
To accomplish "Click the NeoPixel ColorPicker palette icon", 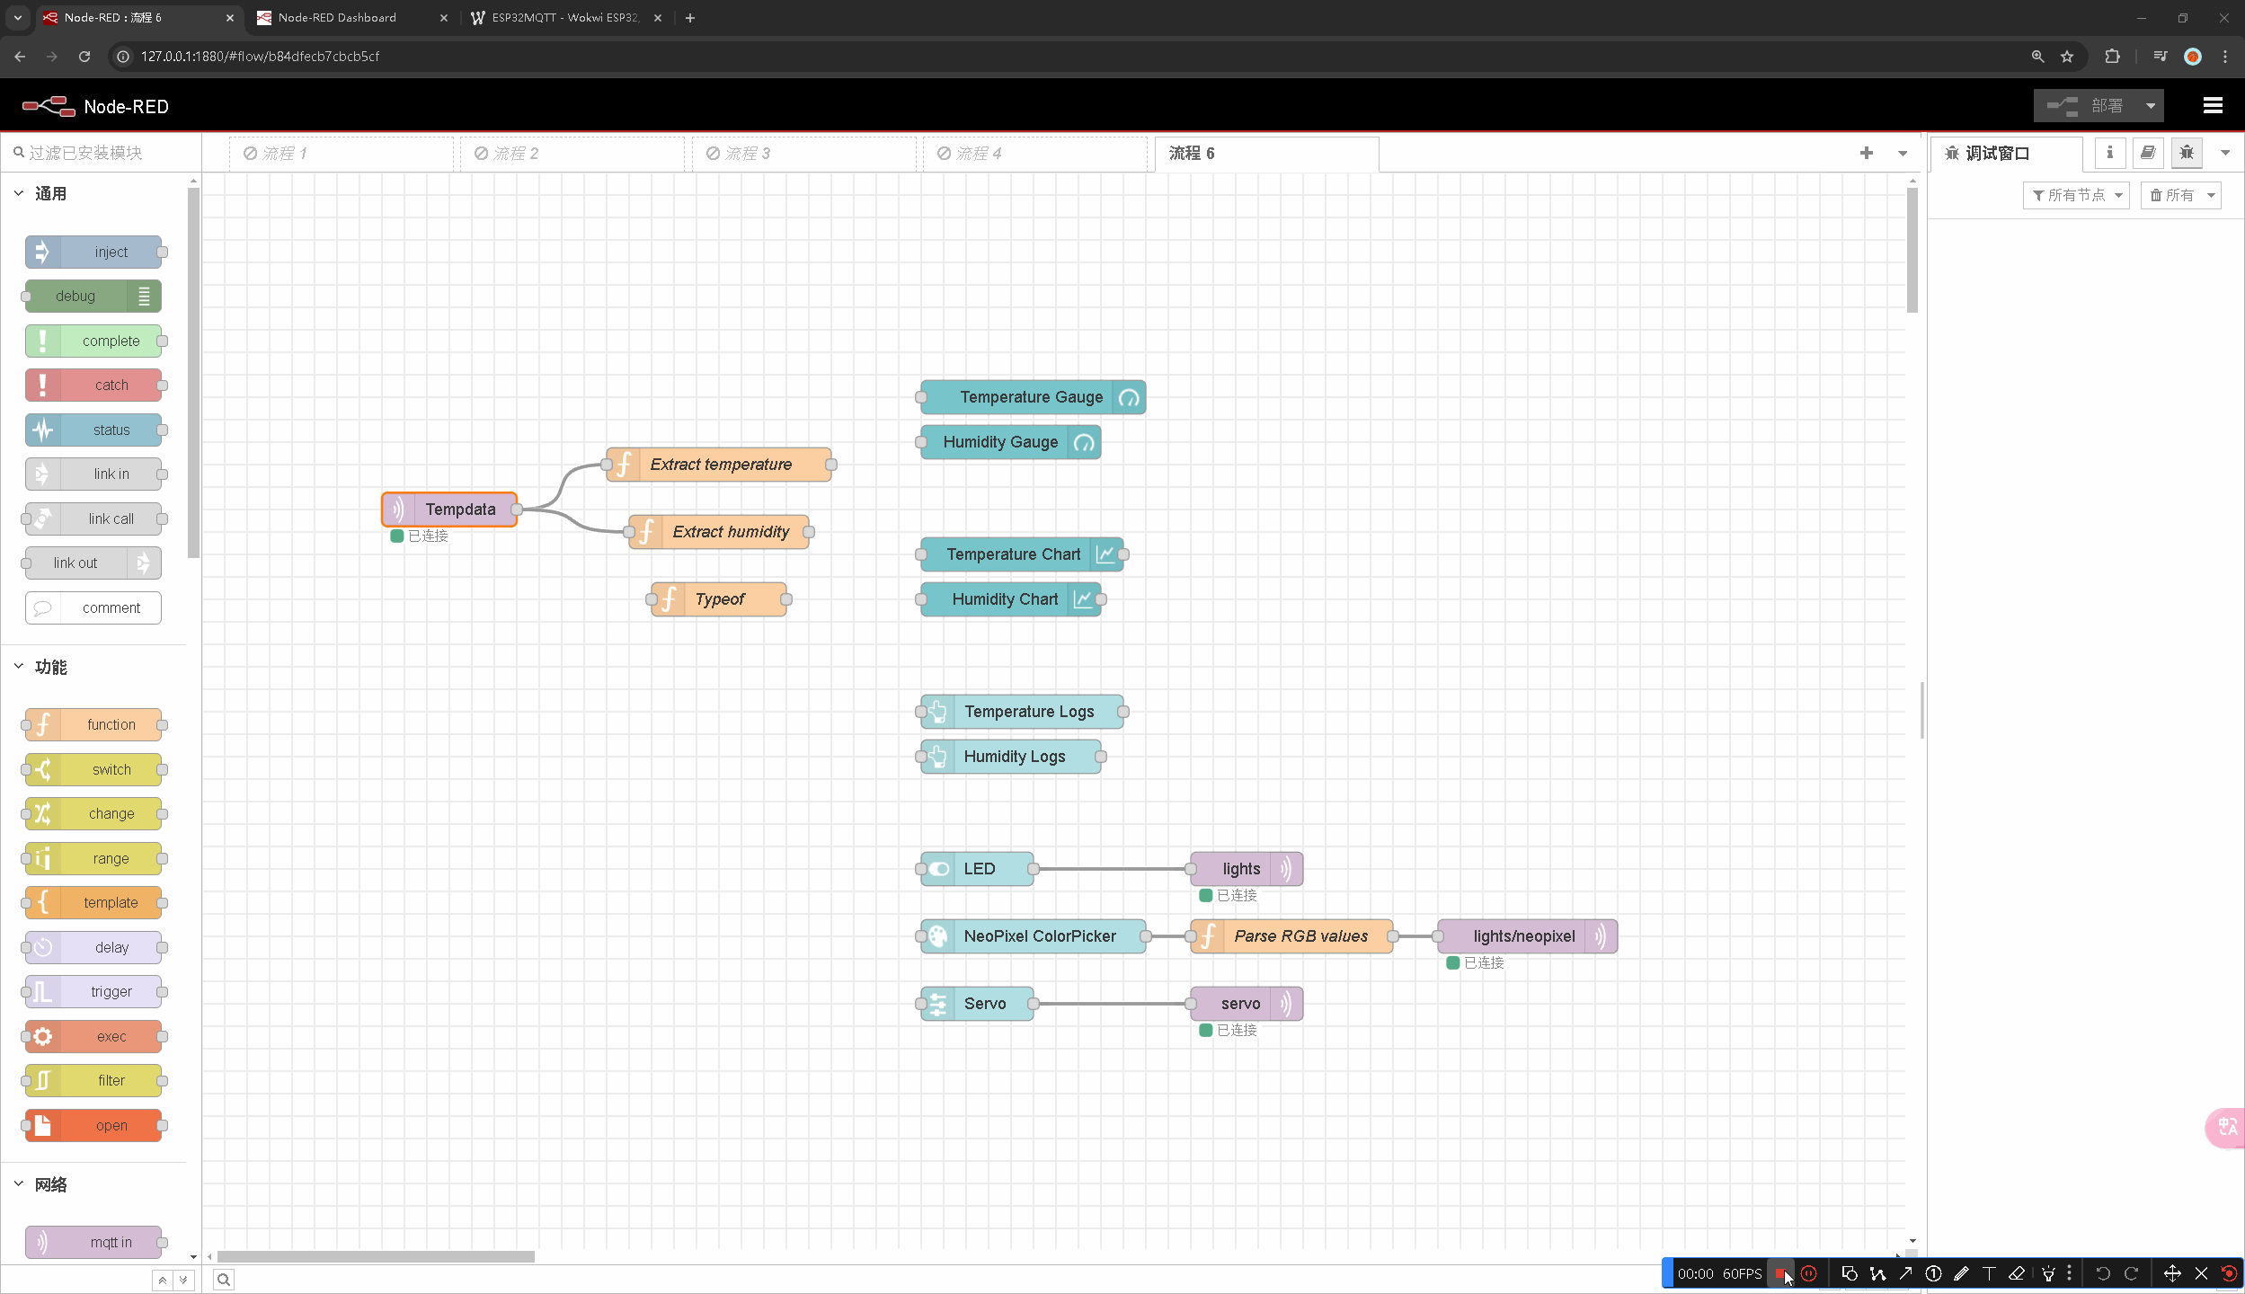I will (x=937, y=936).
